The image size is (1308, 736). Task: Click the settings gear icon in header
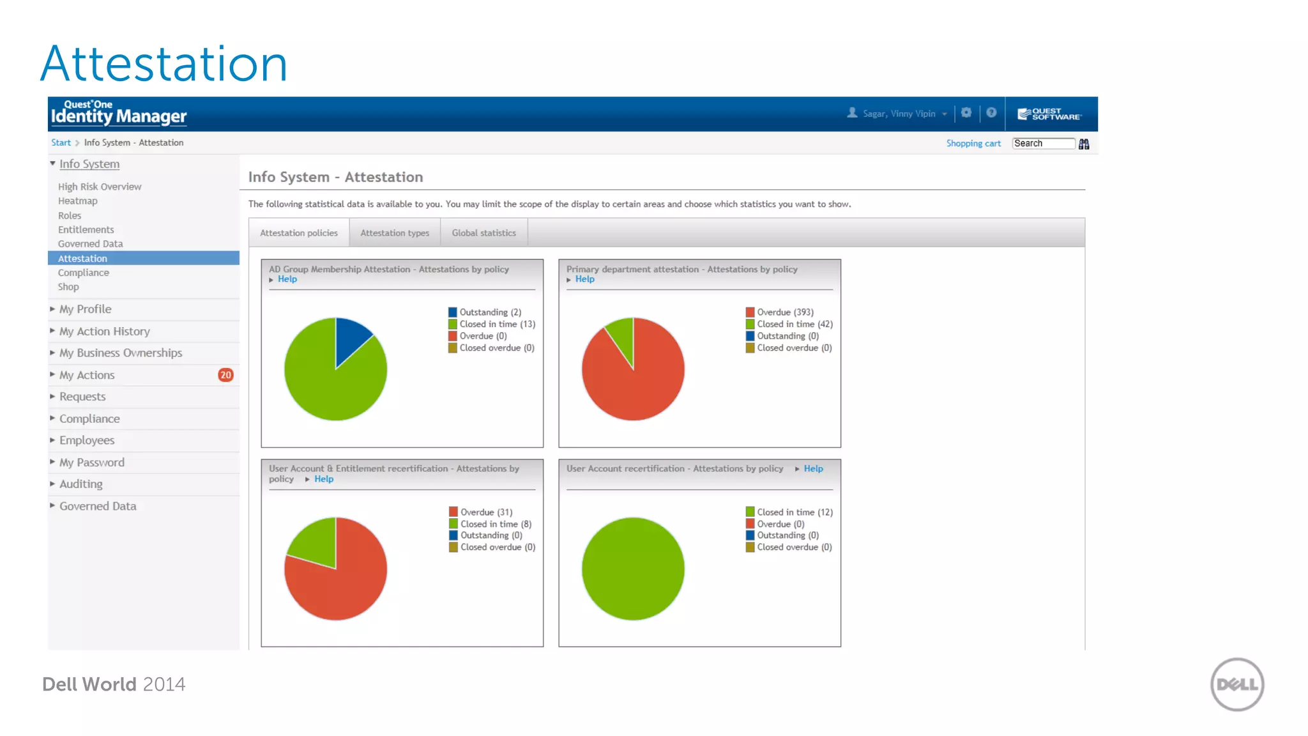(966, 113)
